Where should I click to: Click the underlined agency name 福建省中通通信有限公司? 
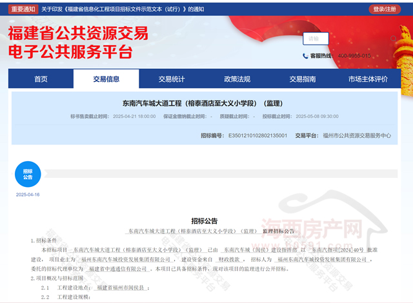(118, 268)
